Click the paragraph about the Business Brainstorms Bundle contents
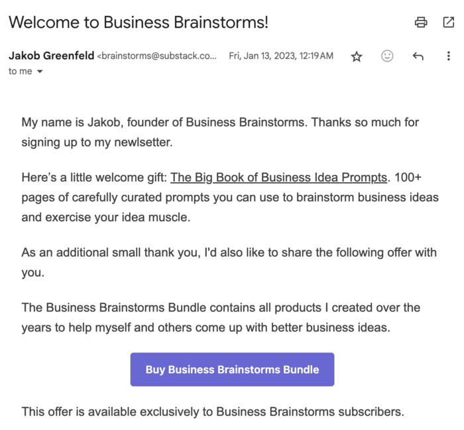The image size is (464, 430). pos(221,317)
